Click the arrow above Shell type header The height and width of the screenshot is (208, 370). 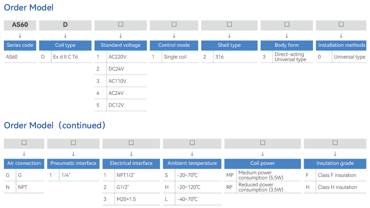[229, 35]
